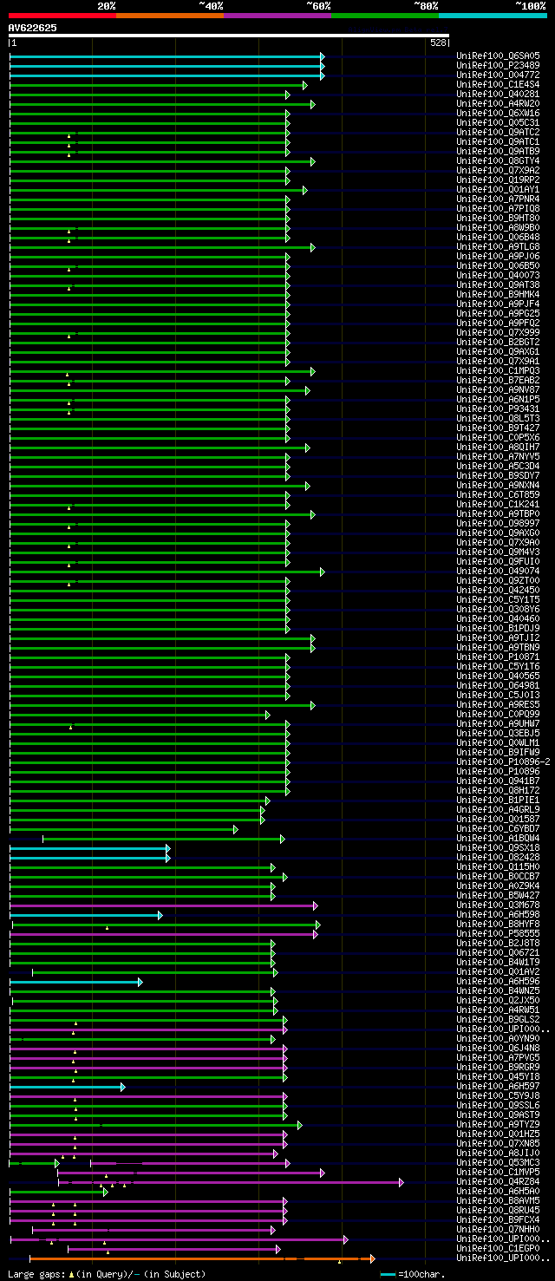This screenshot has height=1281, width=555.
Task: Select the UniRef100_Q53MC3 label
Action: pos(498,1163)
